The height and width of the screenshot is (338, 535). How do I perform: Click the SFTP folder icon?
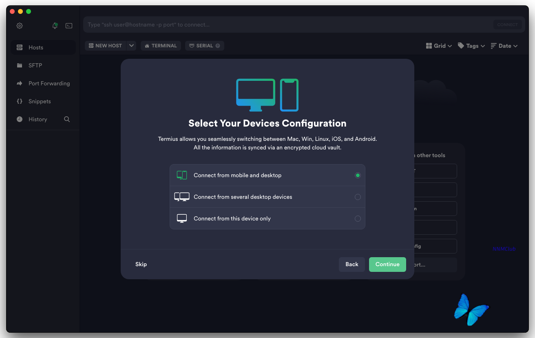point(20,65)
